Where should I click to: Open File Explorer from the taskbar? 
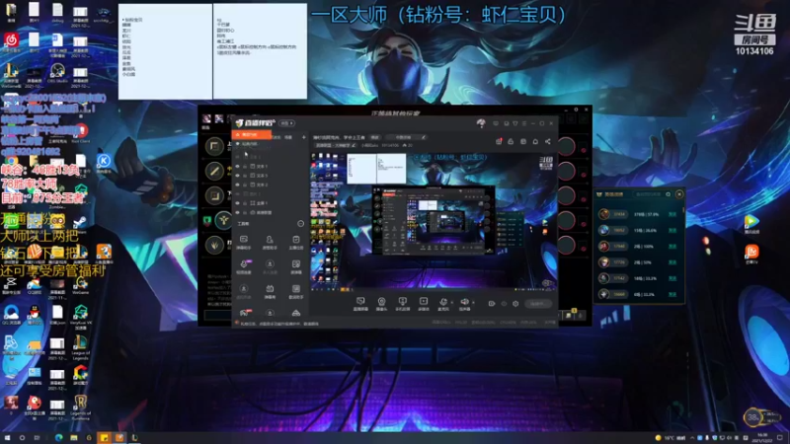[74, 438]
